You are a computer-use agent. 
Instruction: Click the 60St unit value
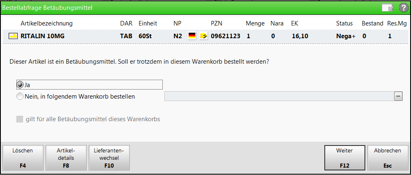click(145, 36)
